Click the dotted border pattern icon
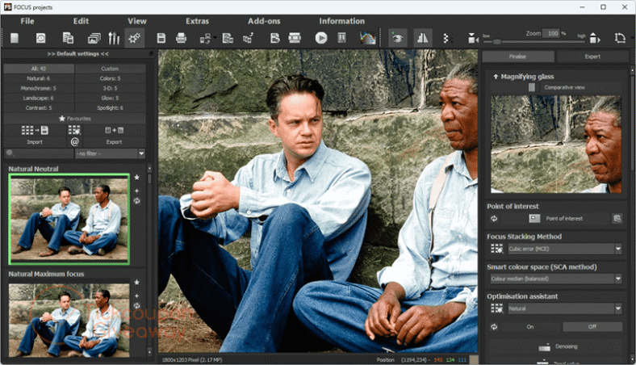 tap(446, 38)
